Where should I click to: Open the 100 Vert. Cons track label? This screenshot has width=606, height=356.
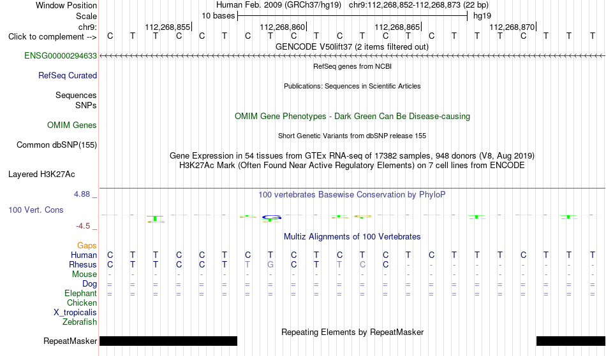click(x=36, y=210)
